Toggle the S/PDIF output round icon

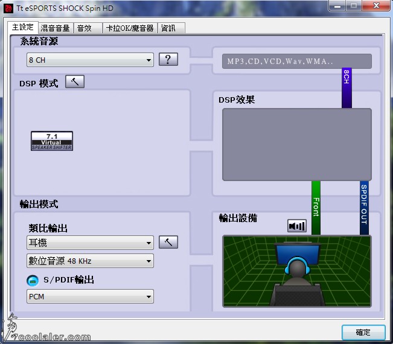pos(33,281)
